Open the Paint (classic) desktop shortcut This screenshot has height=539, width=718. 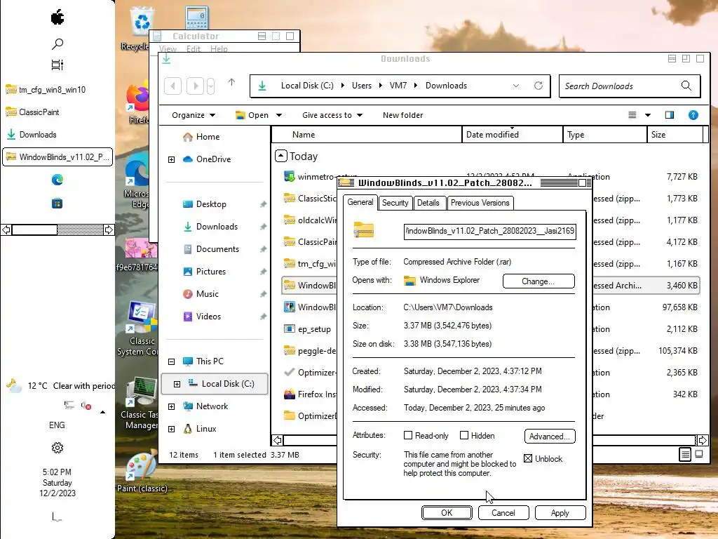142,472
